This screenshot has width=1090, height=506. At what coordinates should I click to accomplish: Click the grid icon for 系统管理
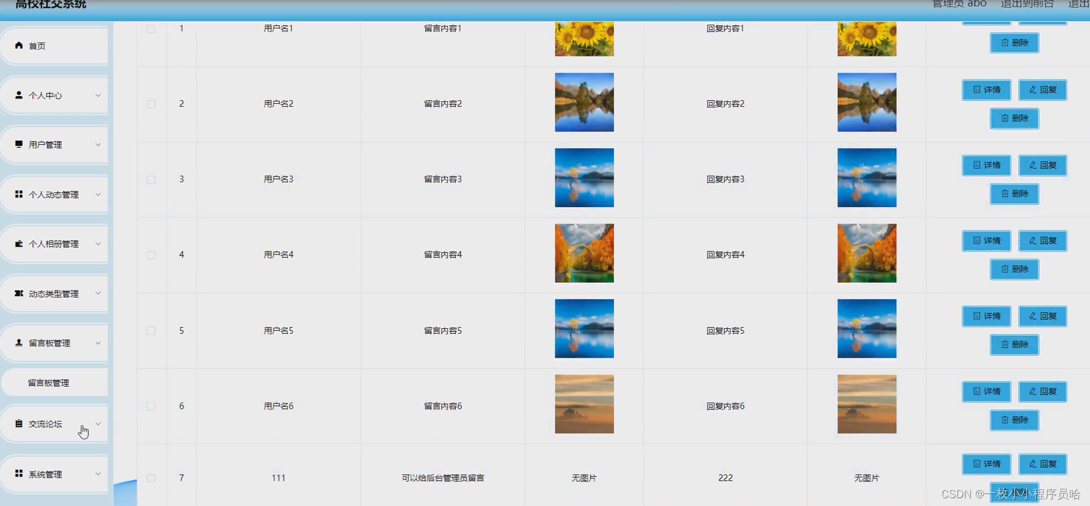[19, 473]
